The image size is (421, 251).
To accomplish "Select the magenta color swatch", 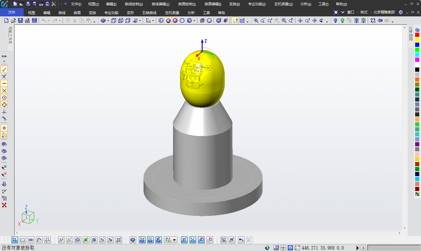I will (x=417, y=60).
